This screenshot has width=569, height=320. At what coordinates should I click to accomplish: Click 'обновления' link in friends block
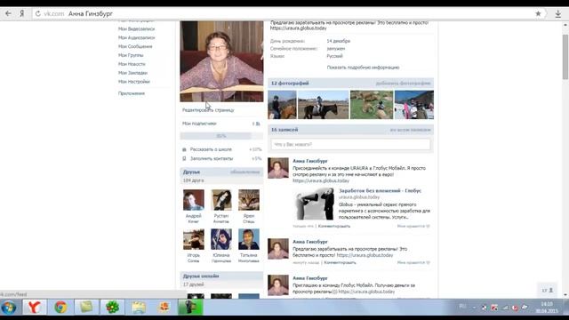[245, 172]
